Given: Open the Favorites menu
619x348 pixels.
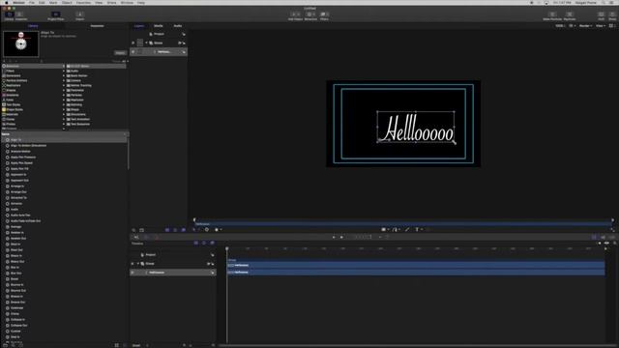Looking at the screenshot, I should [83, 2].
